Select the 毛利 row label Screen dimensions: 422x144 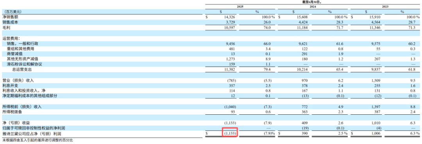pos(5,28)
